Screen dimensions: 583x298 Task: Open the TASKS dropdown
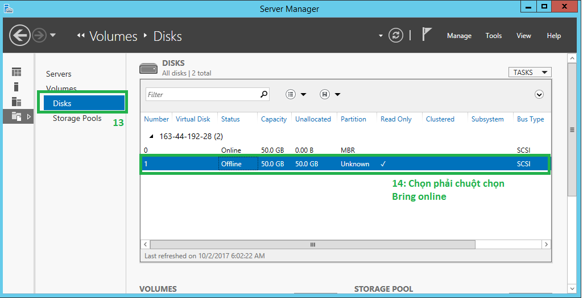coord(529,72)
